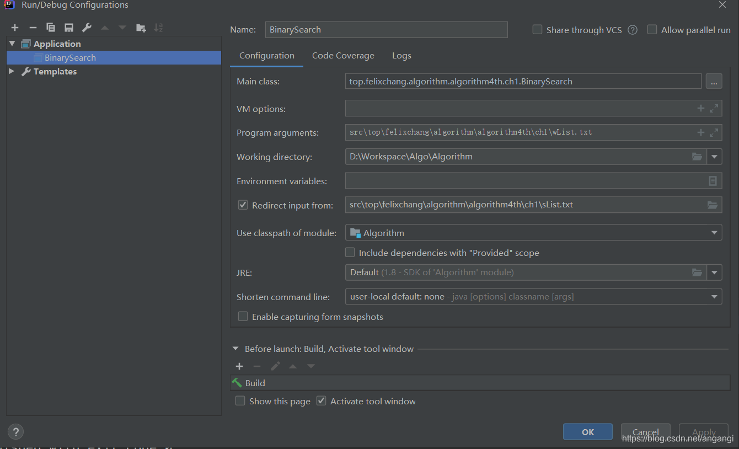This screenshot has width=739, height=449.
Task: Remove selected configuration with minus icon
Action: [x=33, y=28]
